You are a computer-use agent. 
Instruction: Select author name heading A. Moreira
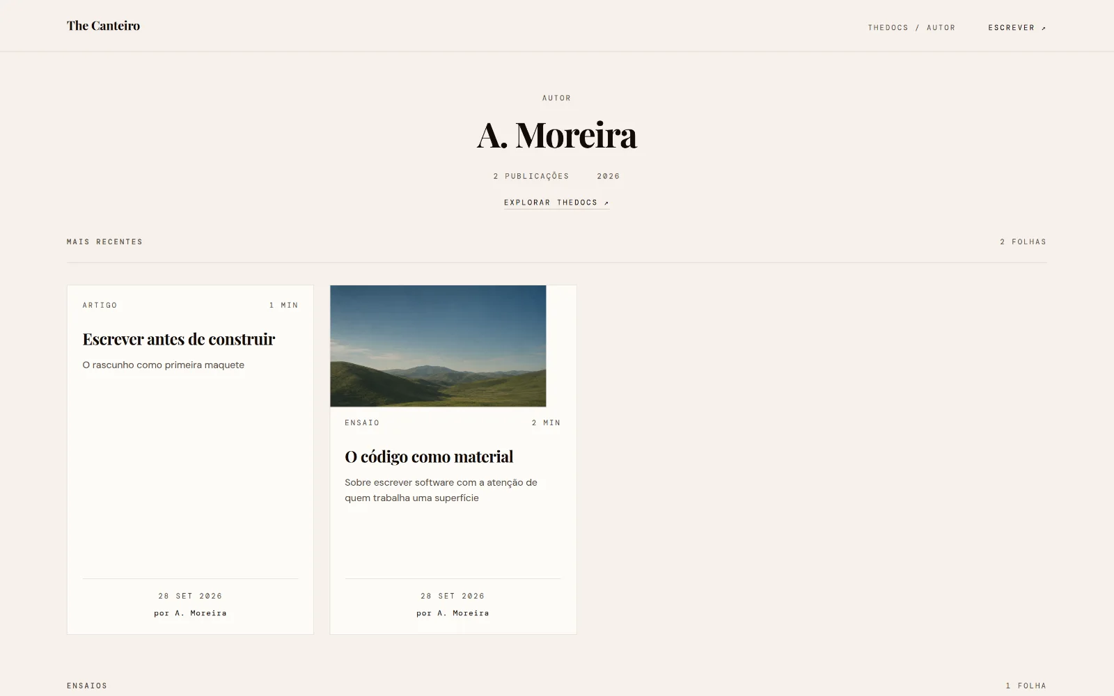(557, 135)
